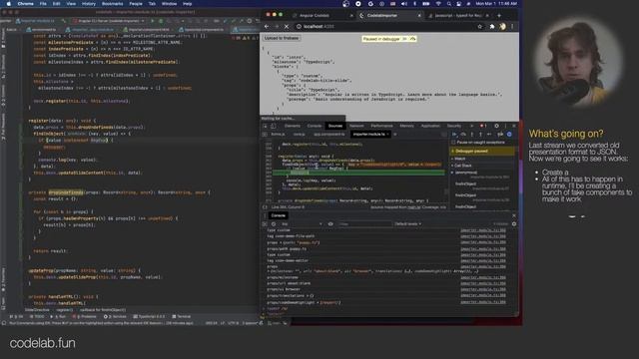The image size is (639, 359).
Task: Enable Pause on caught exceptions checkbox
Action: click(x=453, y=143)
